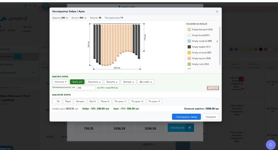
Task: Select the Трикутна arch shape
Action: coord(112,82)
